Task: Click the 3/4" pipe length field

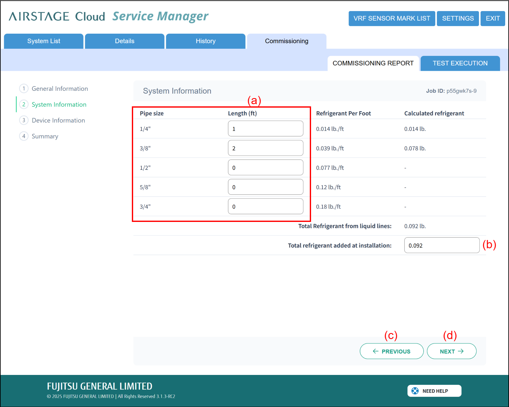Action: click(265, 206)
